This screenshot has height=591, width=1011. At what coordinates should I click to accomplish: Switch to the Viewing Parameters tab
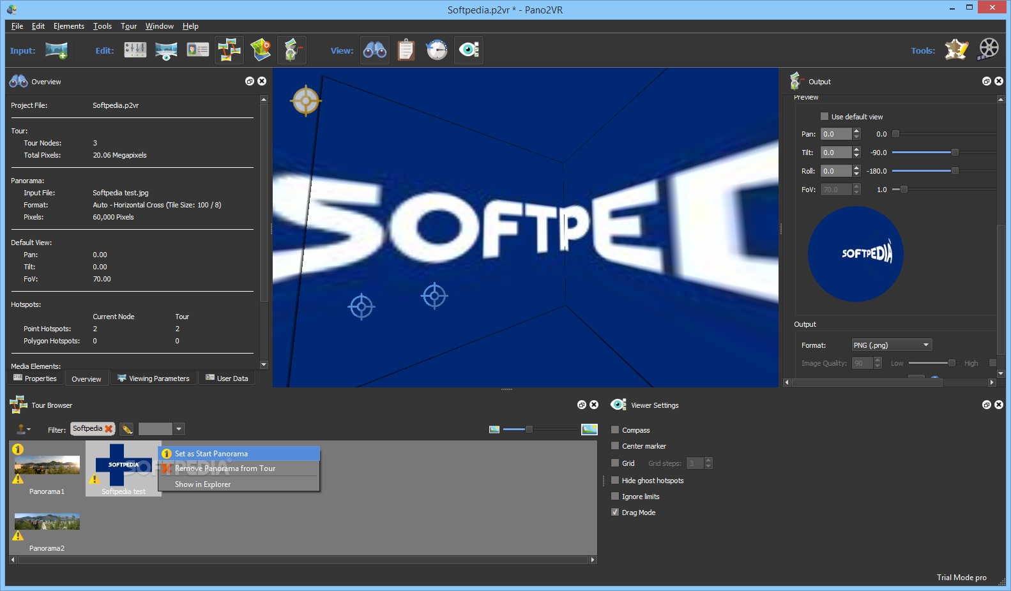pos(154,378)
